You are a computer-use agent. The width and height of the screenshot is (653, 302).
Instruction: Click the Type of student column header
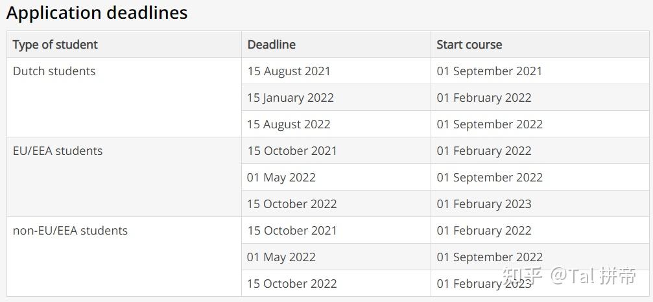click(55, 45)
